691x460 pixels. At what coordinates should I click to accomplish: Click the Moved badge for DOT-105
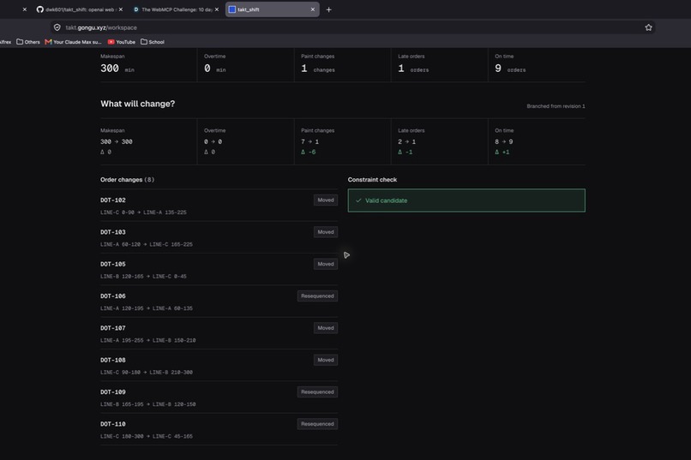click(326, 264)
